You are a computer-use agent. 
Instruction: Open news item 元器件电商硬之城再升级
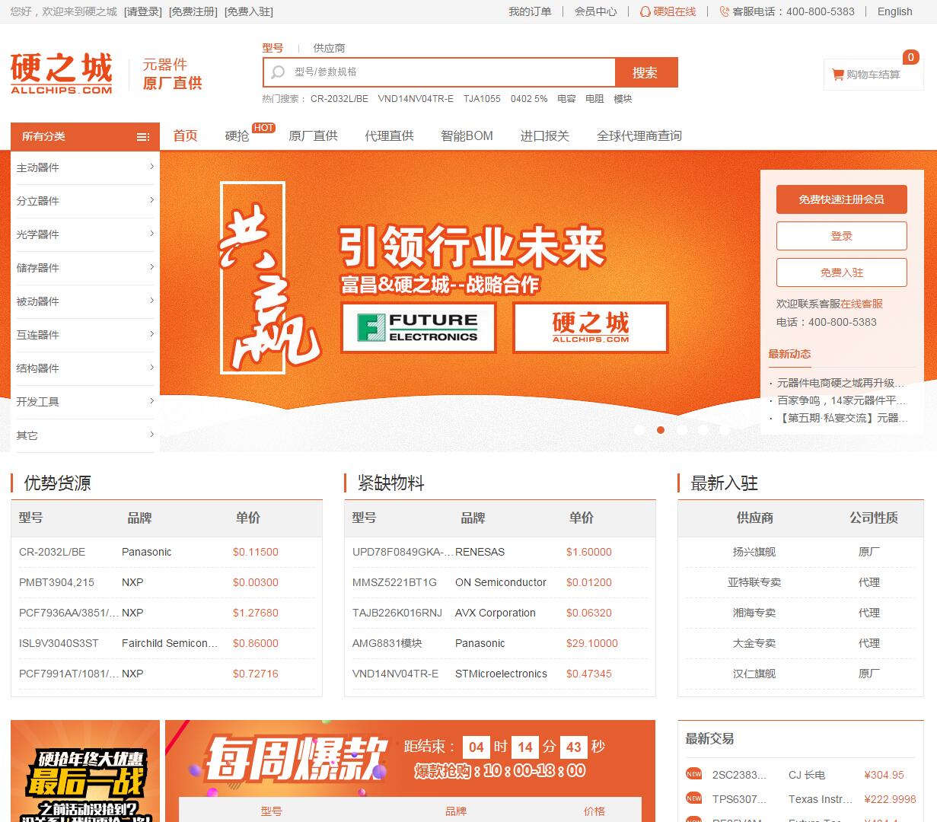pos(840,383)
